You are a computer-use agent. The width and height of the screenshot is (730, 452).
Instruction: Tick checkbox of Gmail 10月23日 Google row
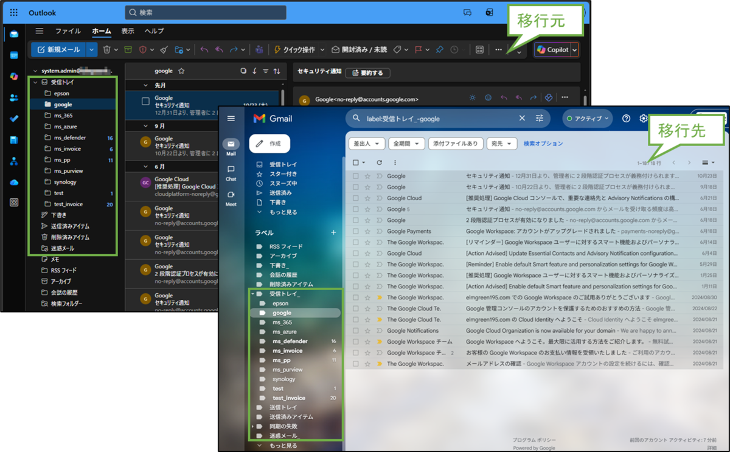356,176
